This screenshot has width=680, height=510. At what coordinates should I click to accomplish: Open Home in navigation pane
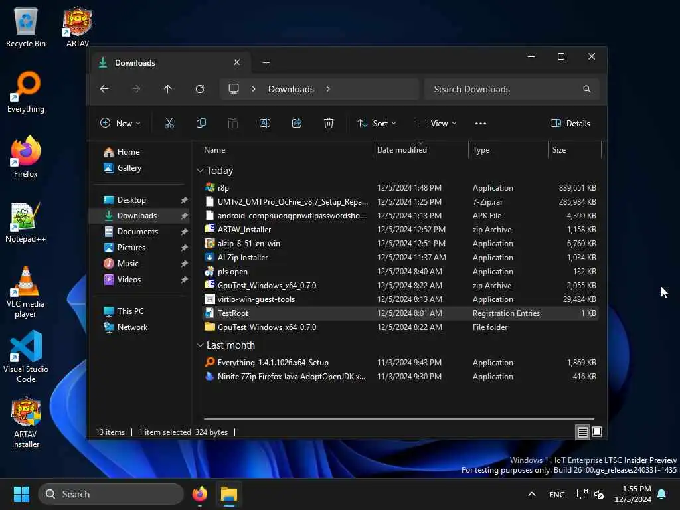(x=128, y=152)
